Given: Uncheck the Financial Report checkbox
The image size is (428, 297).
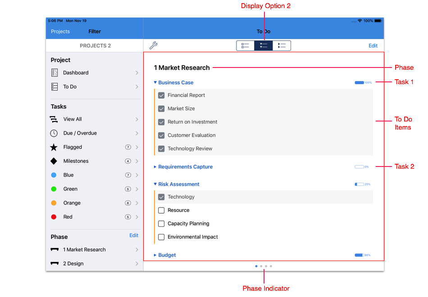Looking at the screenshot, I should (x=161, y=95).
